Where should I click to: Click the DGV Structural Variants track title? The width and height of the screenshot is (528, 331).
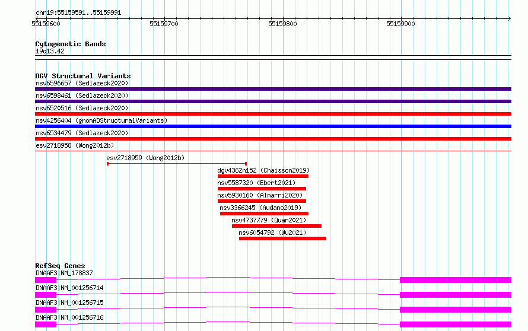point(82,76)
